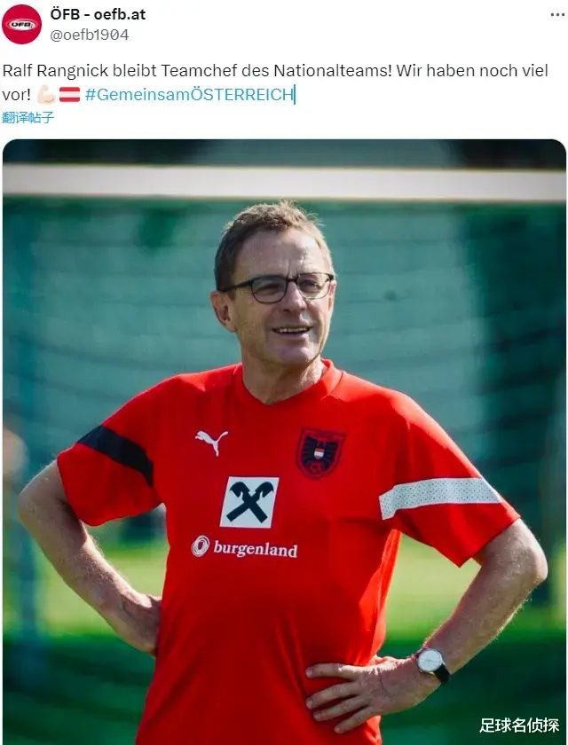This screenshot has height=745, width=568.
Task: Visit the "ÖFB - oefb.at" account name
Action: tap(98, 14)
